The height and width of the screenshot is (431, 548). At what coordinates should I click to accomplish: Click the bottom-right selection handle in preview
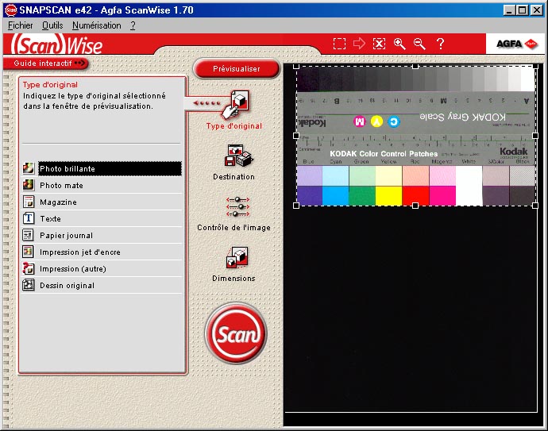point(535,206)
